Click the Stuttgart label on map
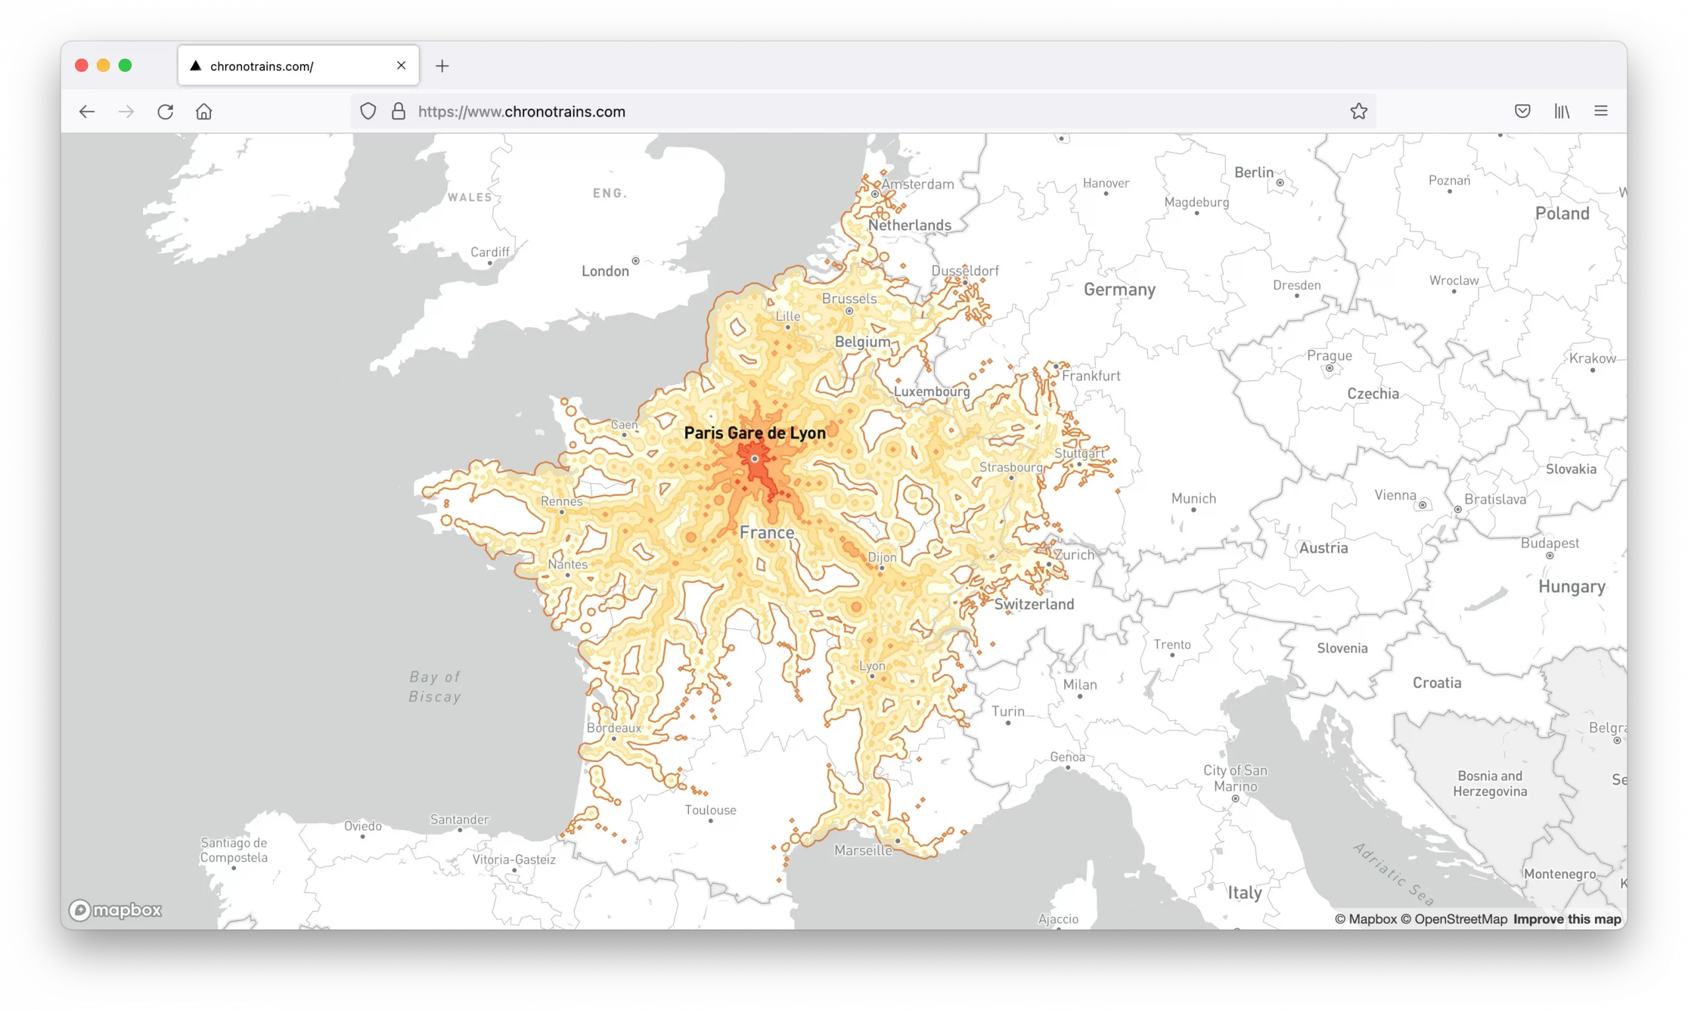 (x=1079, y=453)
